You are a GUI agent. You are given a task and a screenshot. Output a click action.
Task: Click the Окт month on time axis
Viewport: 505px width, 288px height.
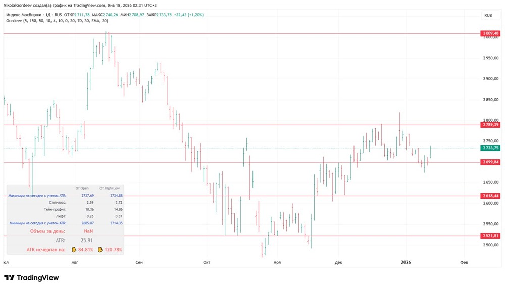(x=206, y=262)
